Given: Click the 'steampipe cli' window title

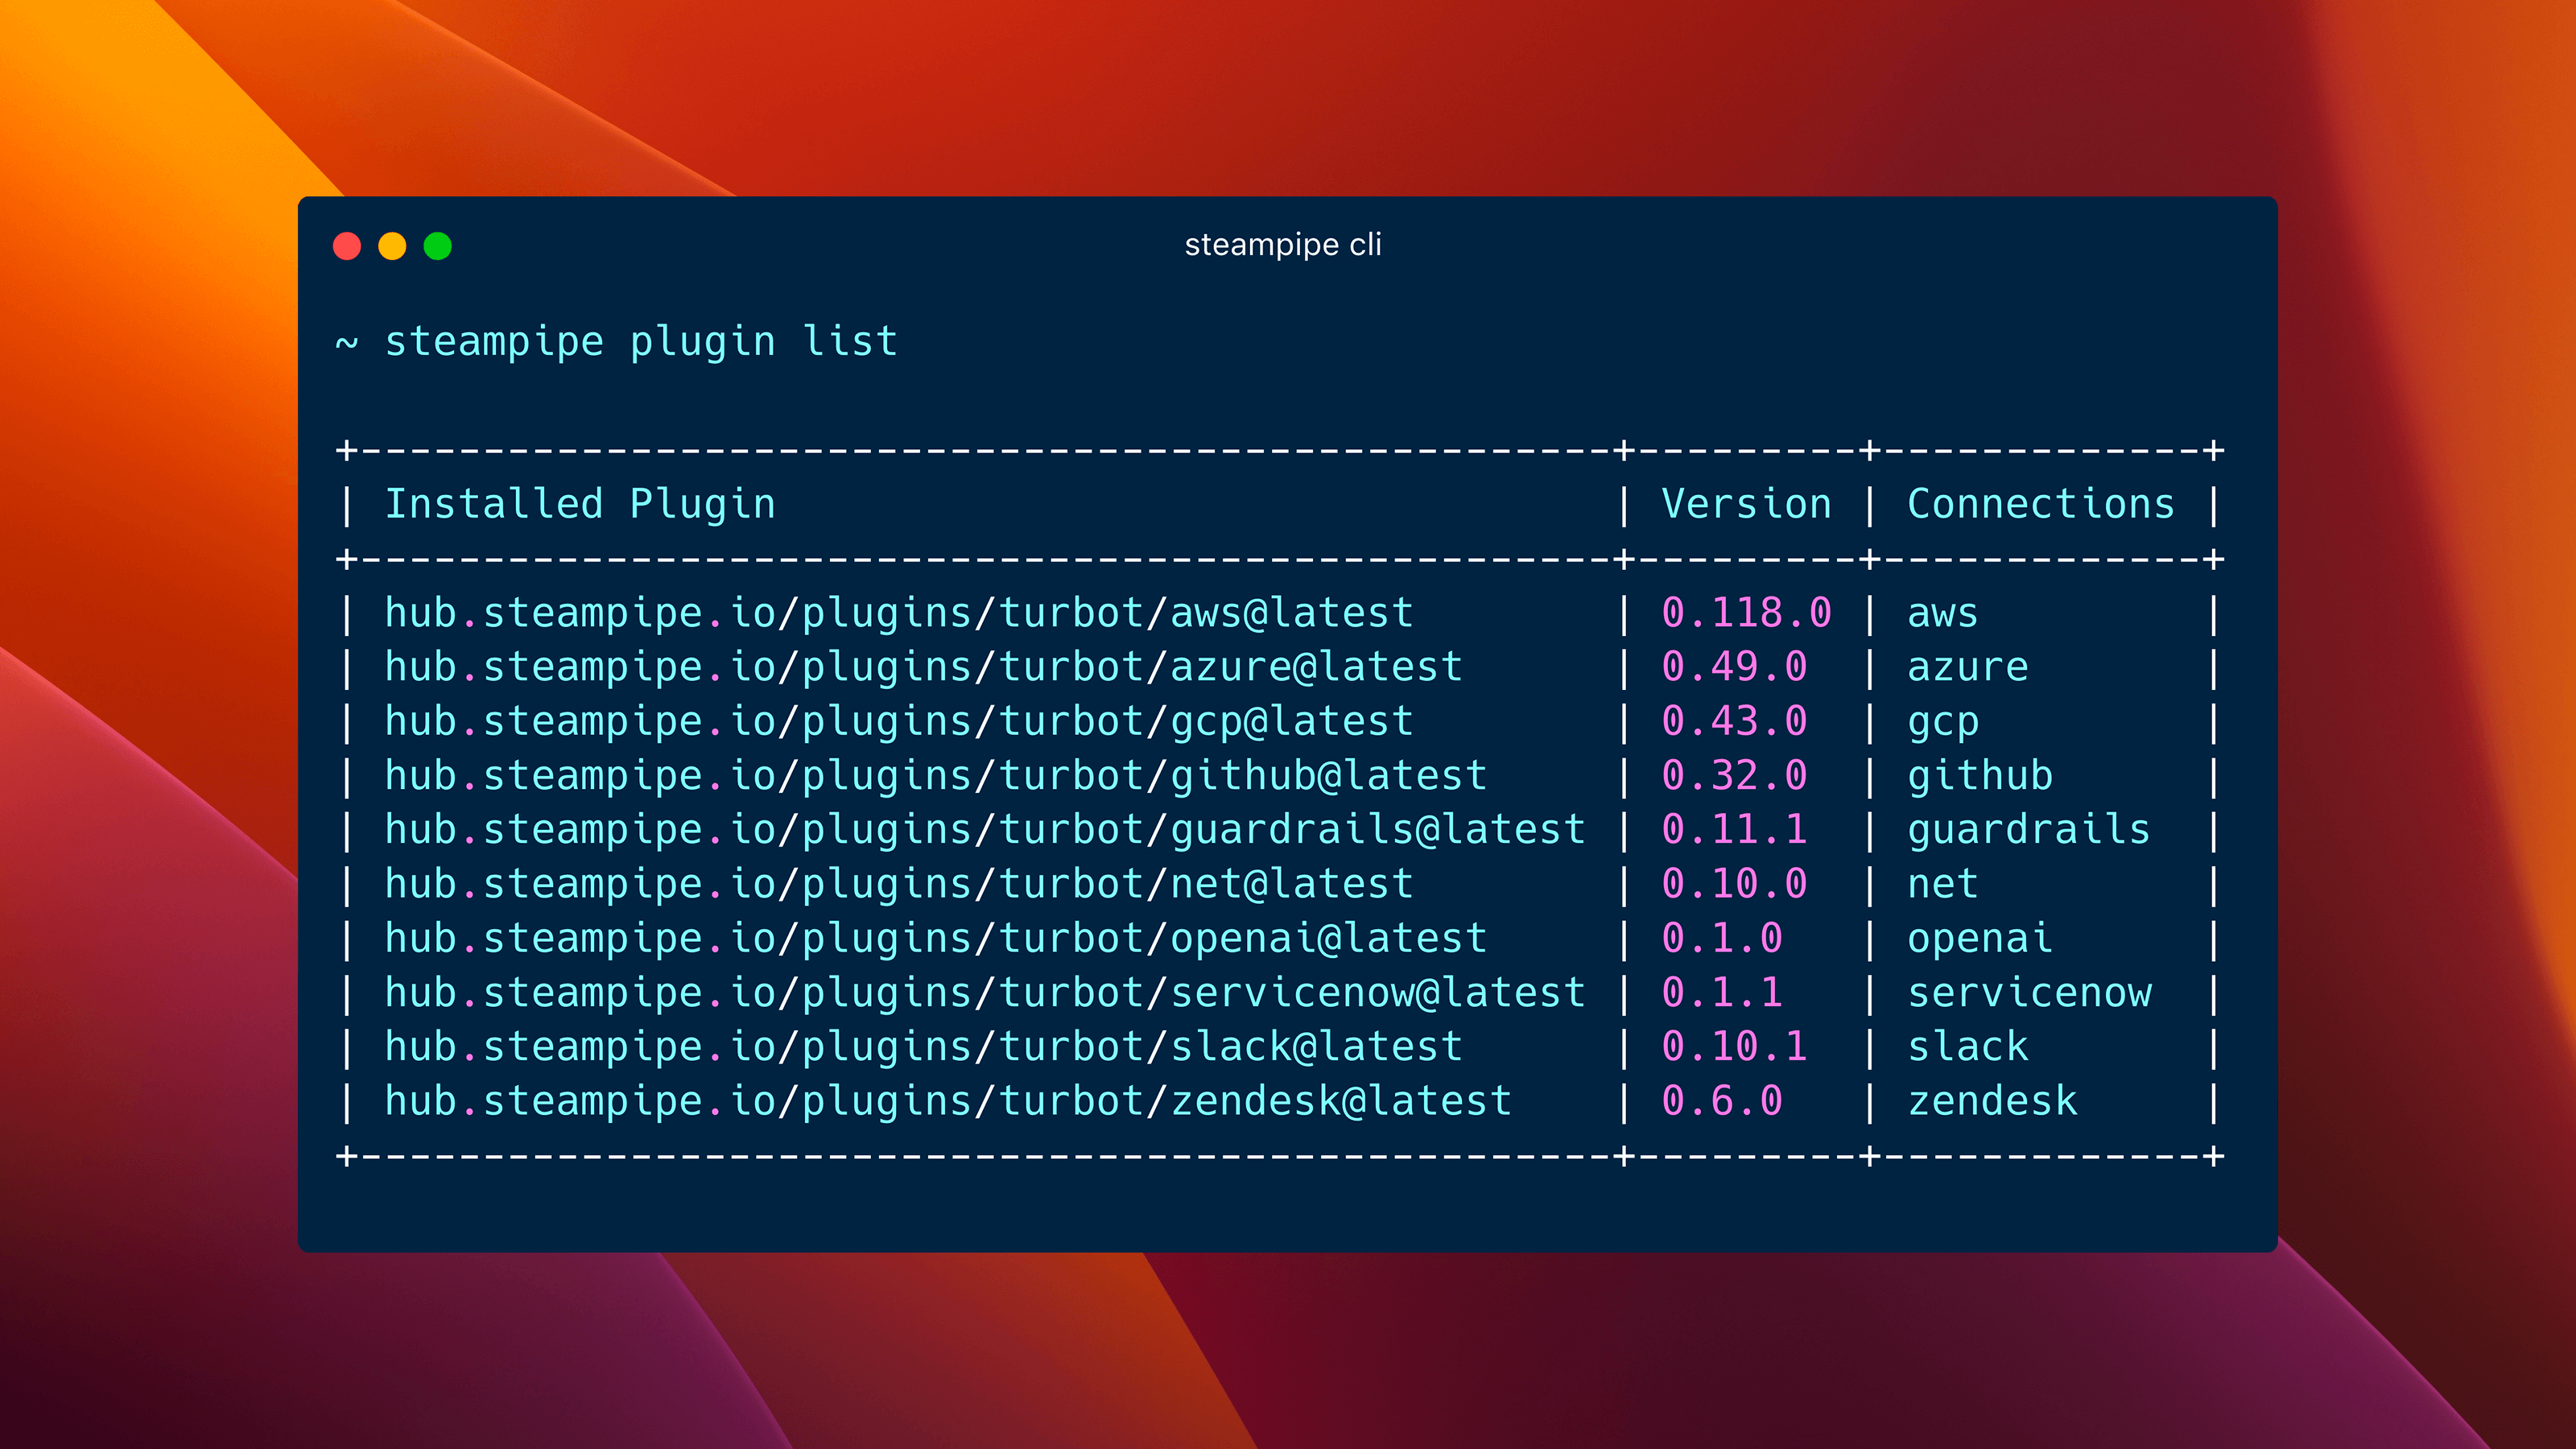Looking at the screenshot, I should click(1282, 245).
